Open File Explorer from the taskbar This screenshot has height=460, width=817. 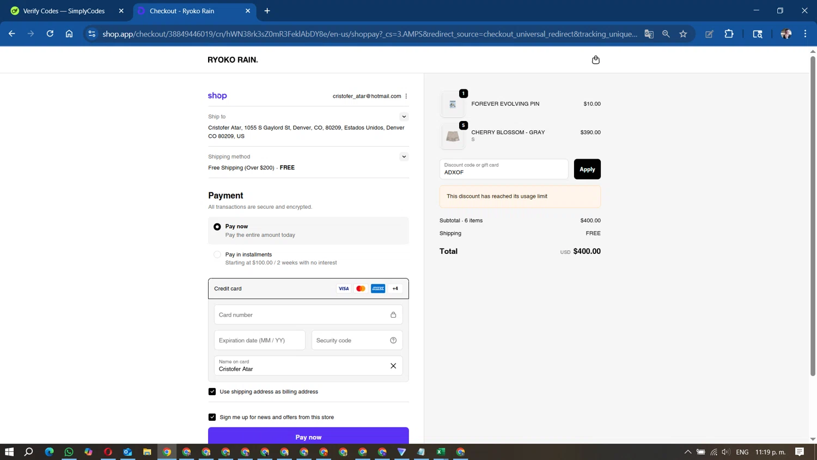coord(147,452)
